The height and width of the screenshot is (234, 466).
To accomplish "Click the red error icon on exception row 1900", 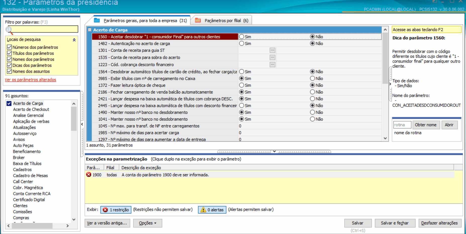I will click(x=89, y=175).
